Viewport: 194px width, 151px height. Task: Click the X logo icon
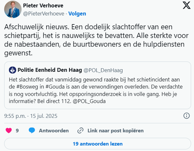pos(186,5)
